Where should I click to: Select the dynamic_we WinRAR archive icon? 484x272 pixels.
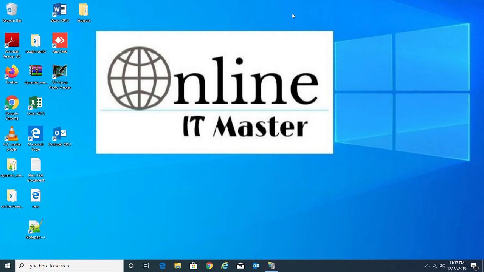pos(36,75)
